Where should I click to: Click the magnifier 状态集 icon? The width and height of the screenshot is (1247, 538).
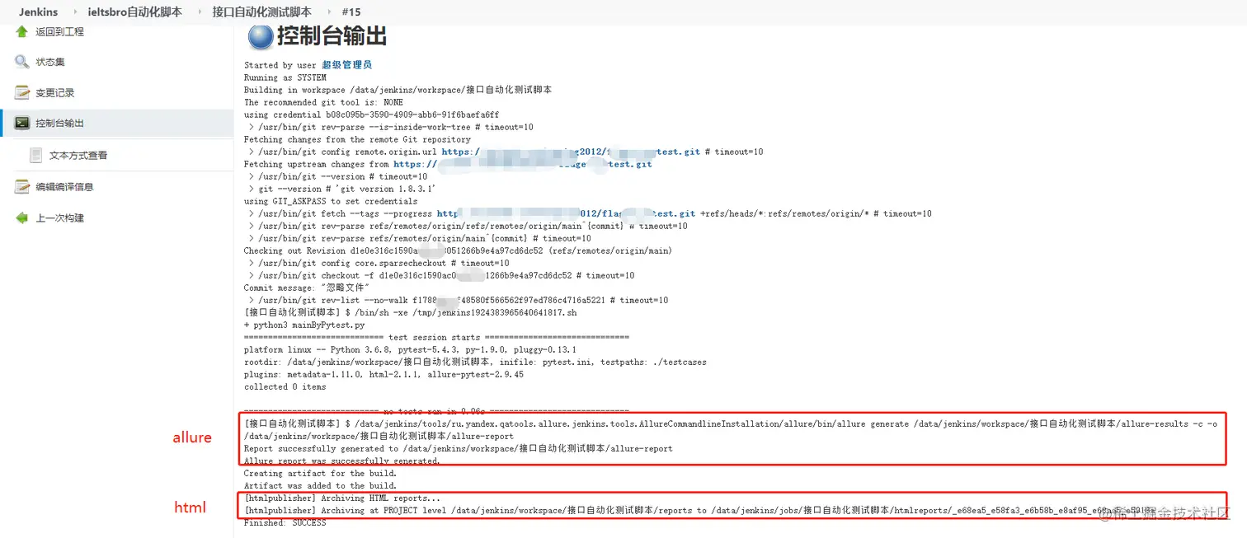coord(22,62)
